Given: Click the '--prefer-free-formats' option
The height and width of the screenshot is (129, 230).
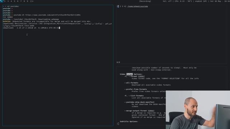Looking at the screenshot, I should 135,89.
